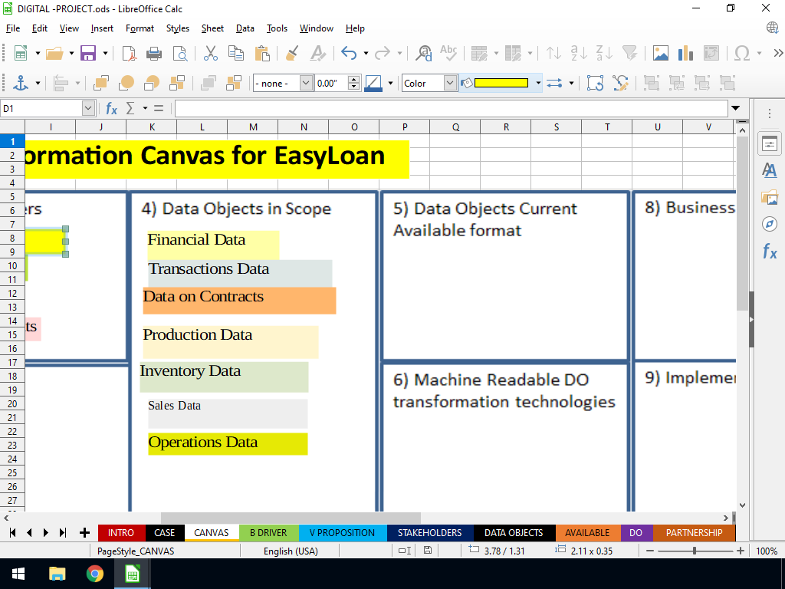
Task: Open the anchor options dropdown arrow
Action: tap(38, 83)
